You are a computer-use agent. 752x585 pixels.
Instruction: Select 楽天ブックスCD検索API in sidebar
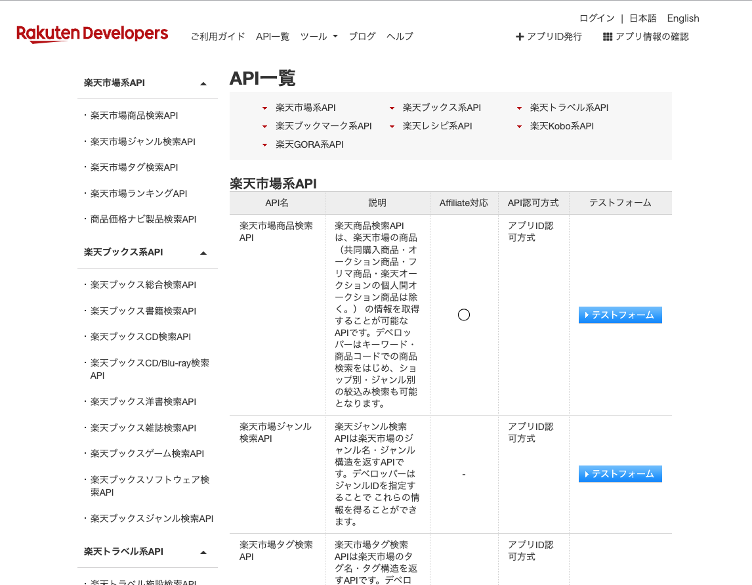(140, 337)
